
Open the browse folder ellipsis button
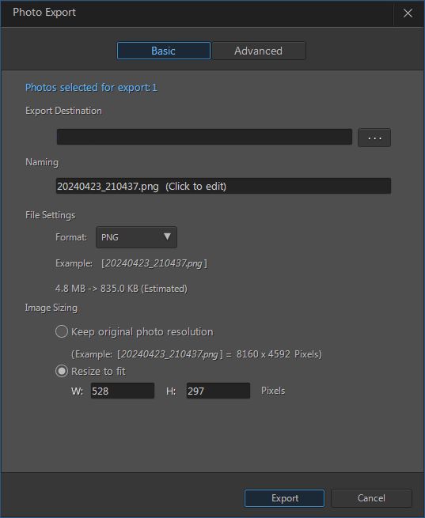pyautogui.click(x=374, y=138)
